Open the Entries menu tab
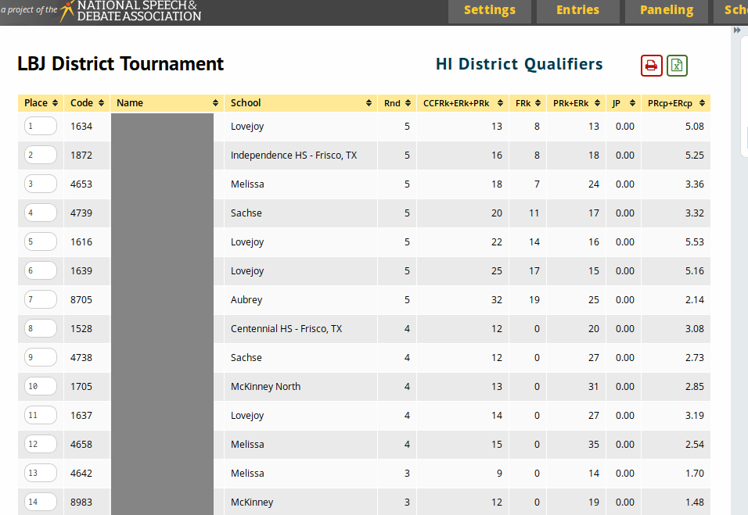Viewport: 748px width, 515px height. (577, 11)
